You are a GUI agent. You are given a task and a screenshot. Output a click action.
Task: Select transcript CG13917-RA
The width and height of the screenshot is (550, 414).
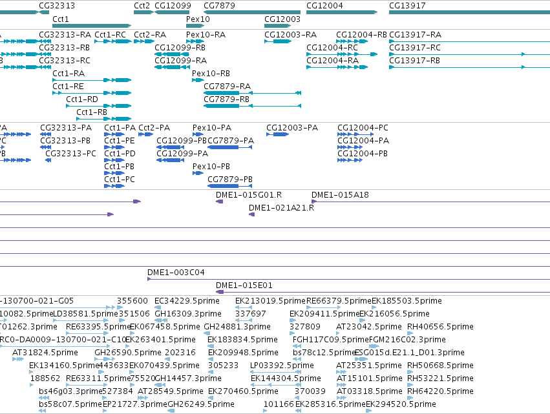click(416, 35)
